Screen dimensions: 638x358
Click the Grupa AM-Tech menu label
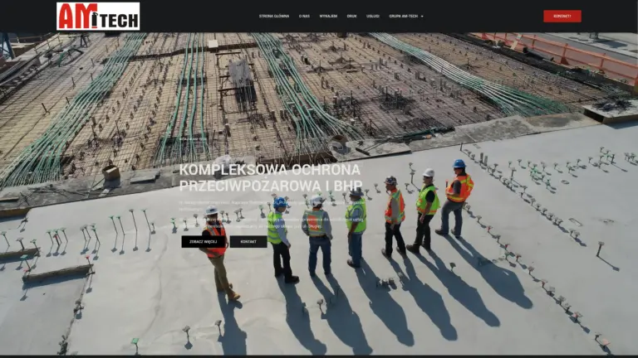403,17
